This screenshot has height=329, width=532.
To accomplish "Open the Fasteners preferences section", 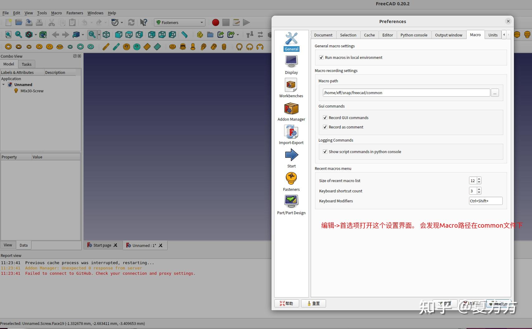I will pos(291,181).
